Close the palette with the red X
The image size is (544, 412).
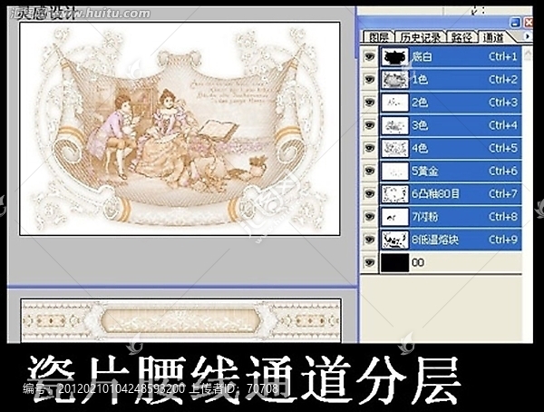[x=528, y=23]
